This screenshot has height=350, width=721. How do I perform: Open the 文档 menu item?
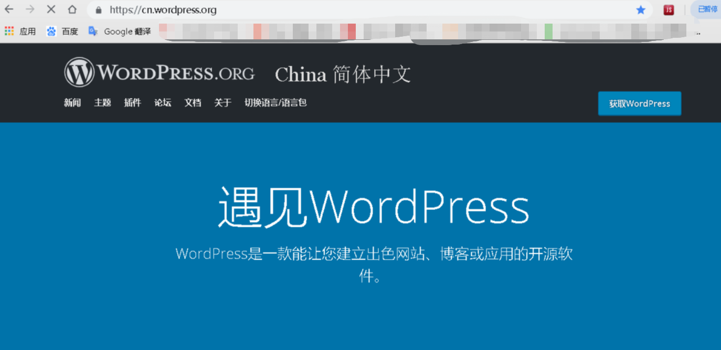[193, 103]
